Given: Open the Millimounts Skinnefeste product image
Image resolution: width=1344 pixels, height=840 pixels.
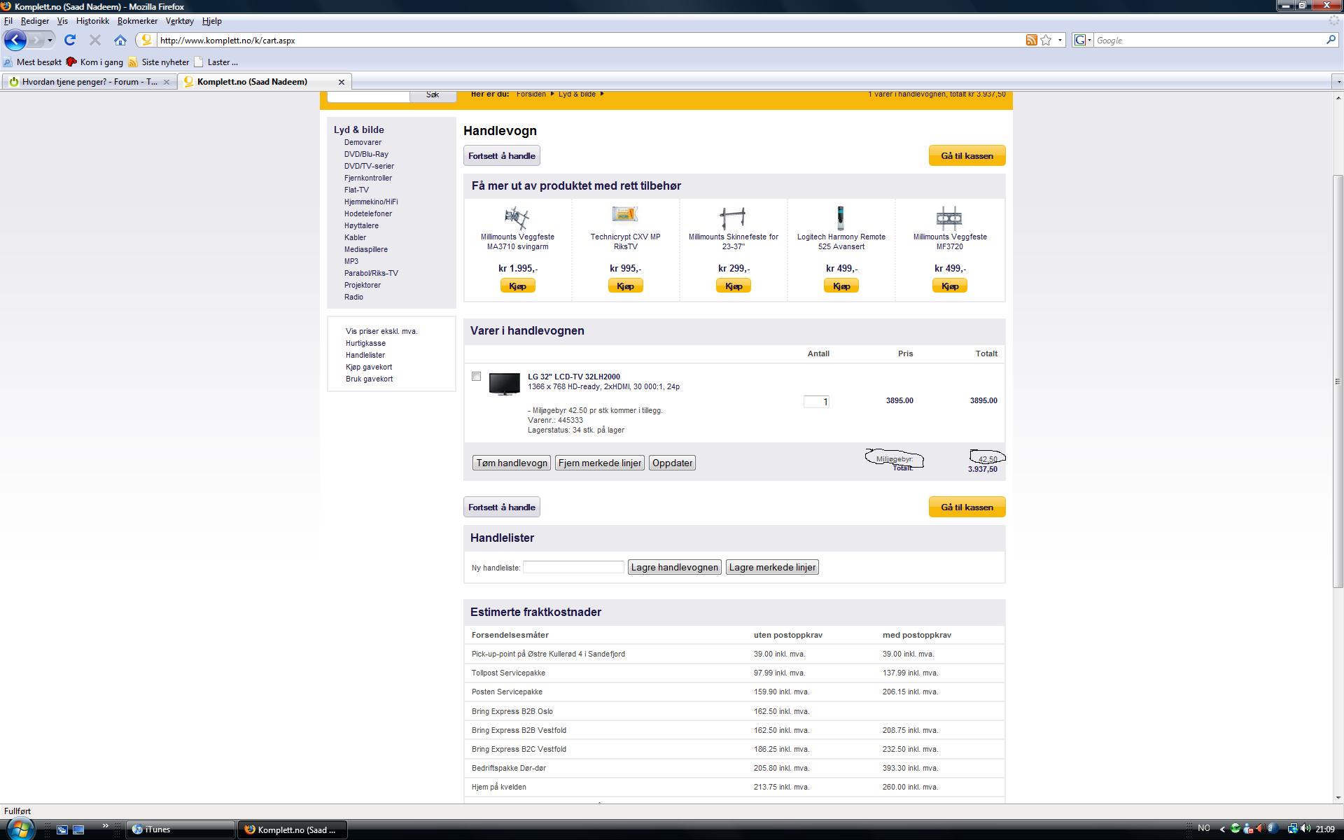Looking at the screenshot, I should point(733,217).
